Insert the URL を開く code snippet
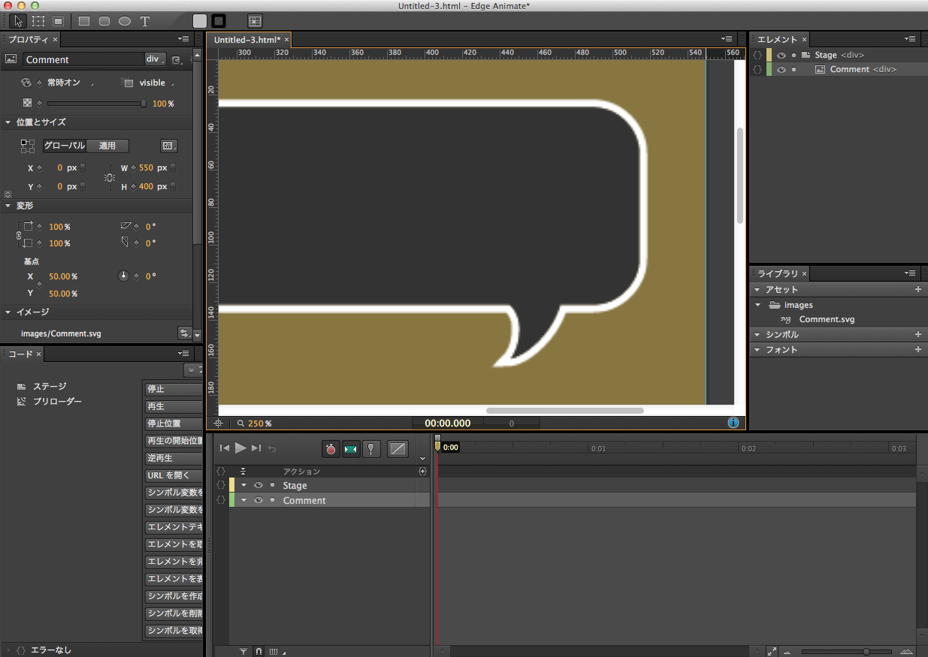The image size is (928, 657). click(174, 475)
